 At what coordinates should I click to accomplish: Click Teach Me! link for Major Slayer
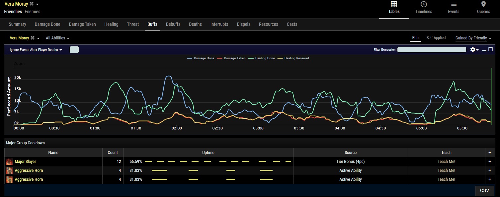tap(446, 162)
